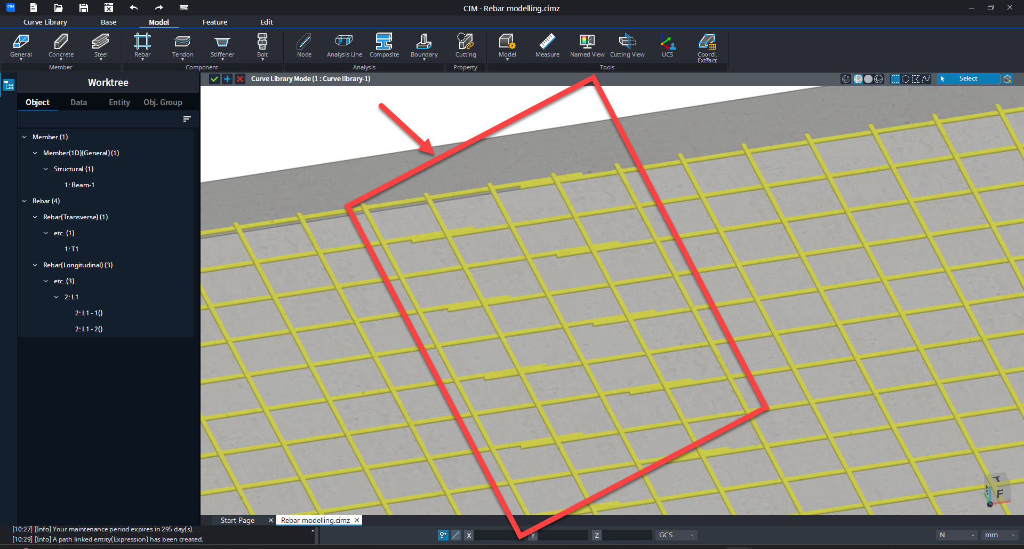Collapse Member(1D)(General)(1) node

click(35, 153)
